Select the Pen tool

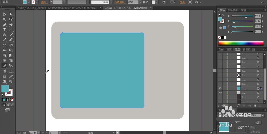(5, 25)
